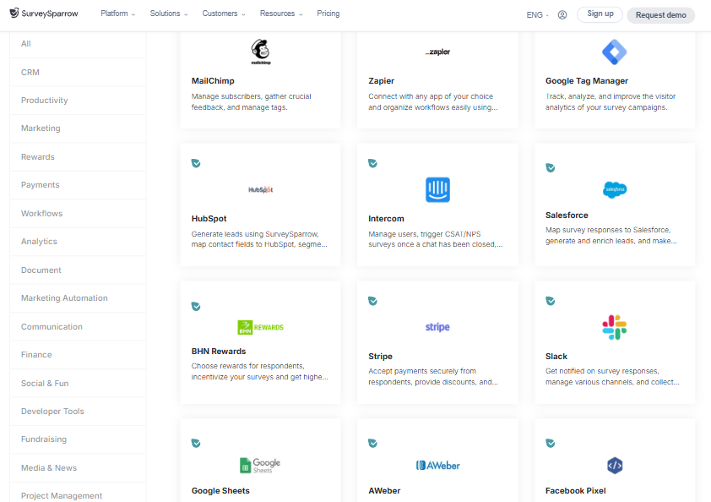This screenshot has width=711, height=502.
Task: Click the Intercom blue logo
Action: (437, 189)
